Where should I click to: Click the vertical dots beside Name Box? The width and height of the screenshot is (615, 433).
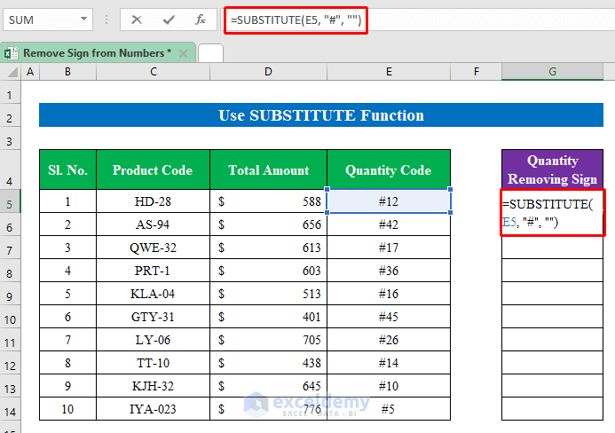point(106,20)
